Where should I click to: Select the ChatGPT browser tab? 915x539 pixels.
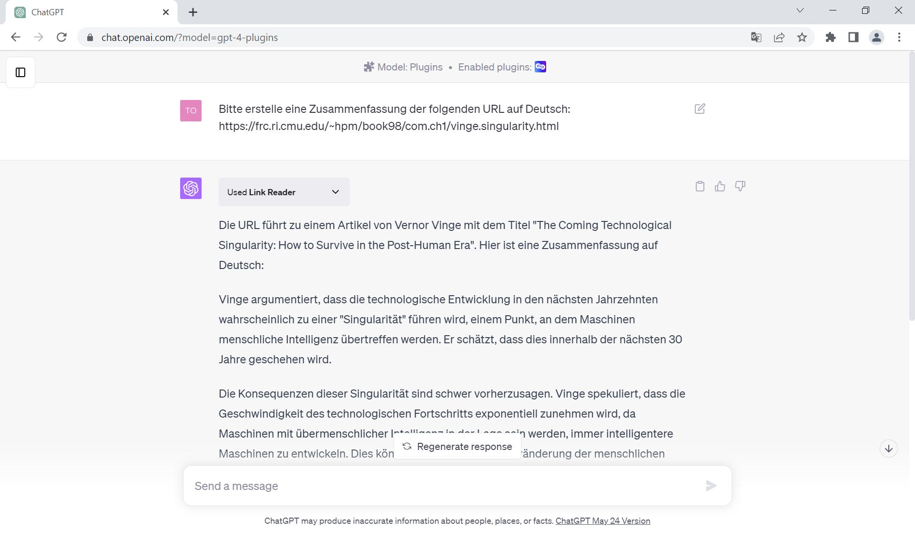(x=91, y=12)
